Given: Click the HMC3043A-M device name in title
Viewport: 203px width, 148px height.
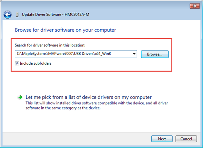Looking at the screenshot, I should tap(77, 14).
